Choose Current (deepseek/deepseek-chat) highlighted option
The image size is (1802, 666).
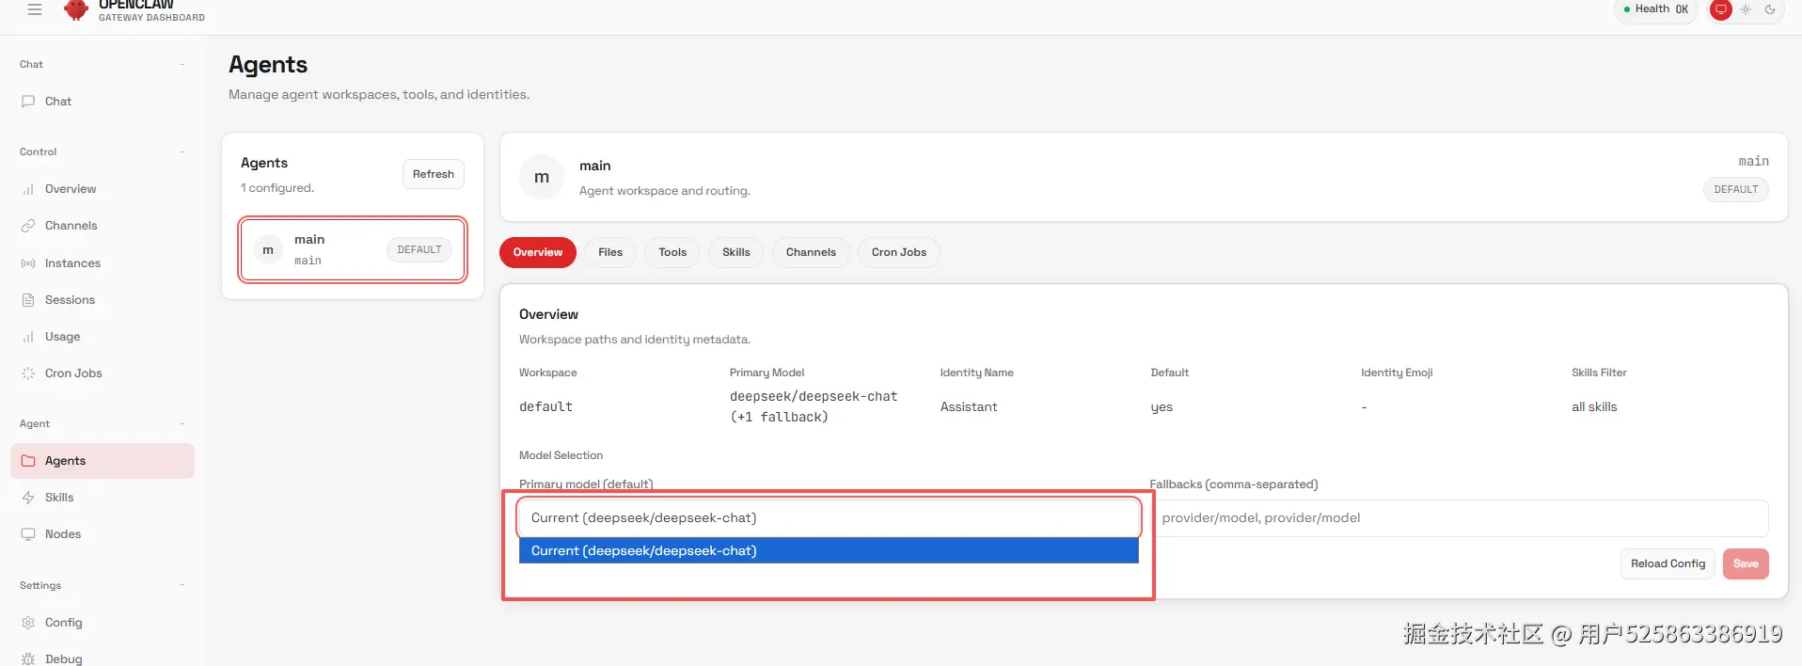829,551
